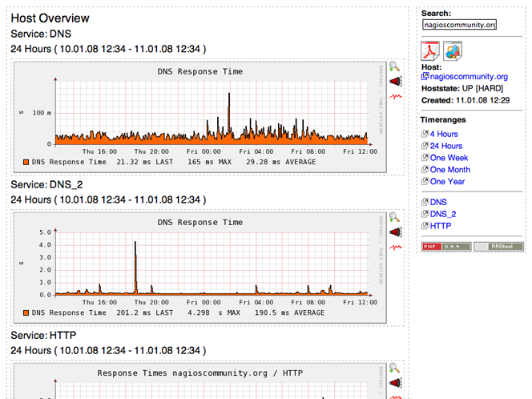Click the zoom magnifier icon for DNS_2 graph
Image resolution: width=532 pixels, height=399 pixels.
(394, 217)
